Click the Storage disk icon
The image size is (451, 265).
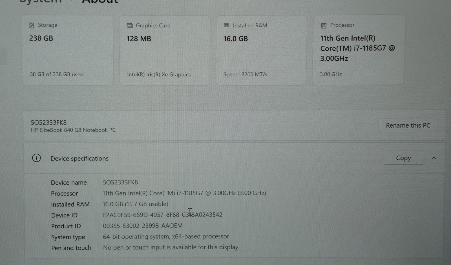[31, 25]
